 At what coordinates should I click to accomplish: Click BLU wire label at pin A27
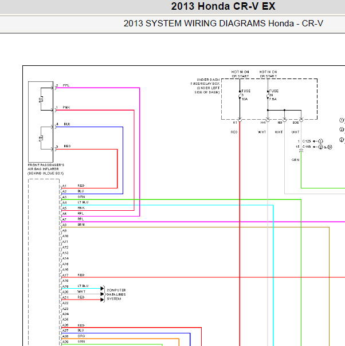pyautogui.click(x=81, y=331)
